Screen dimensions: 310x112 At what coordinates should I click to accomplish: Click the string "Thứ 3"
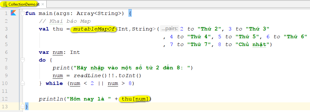click(x=258, y=29)
